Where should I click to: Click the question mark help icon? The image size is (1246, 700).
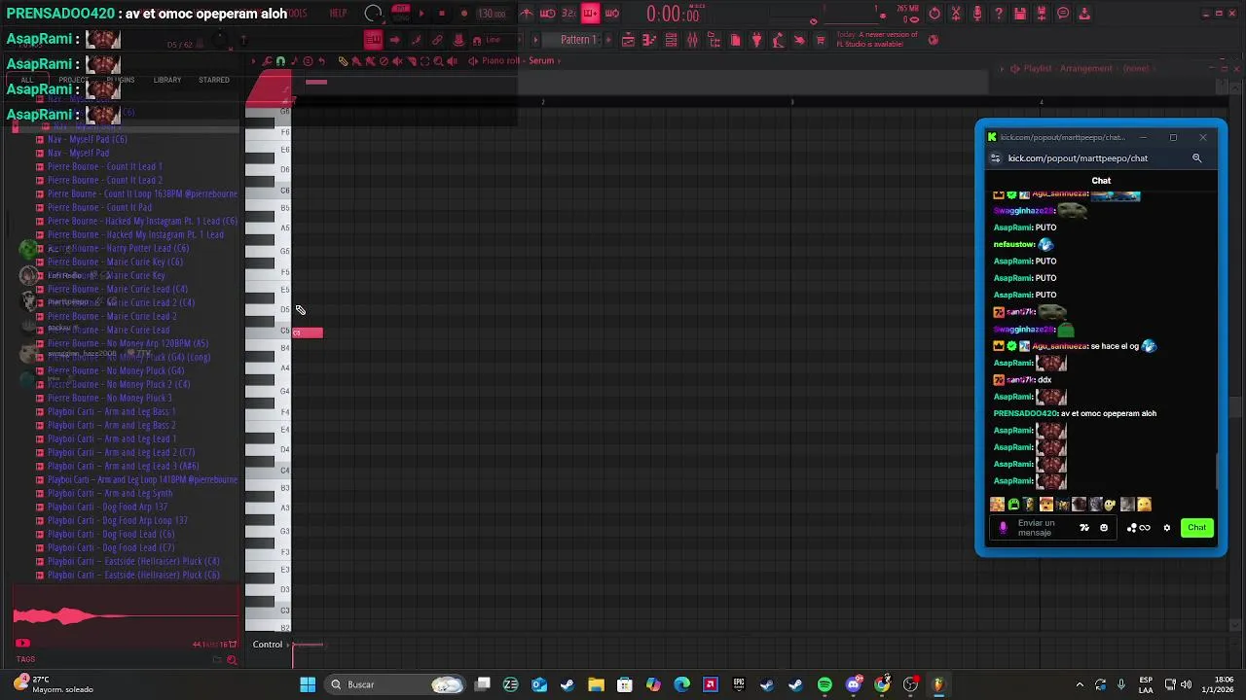click(999, 14)
